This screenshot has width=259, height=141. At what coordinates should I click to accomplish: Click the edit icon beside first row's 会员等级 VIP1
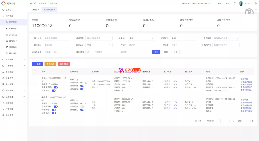tap(85, 83)
